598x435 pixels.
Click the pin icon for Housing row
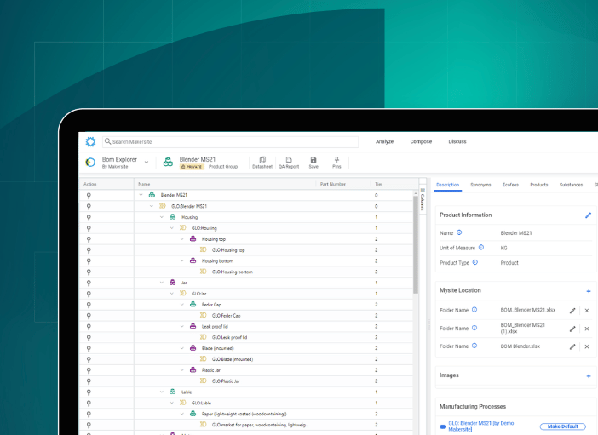click(x=89, y=218)
